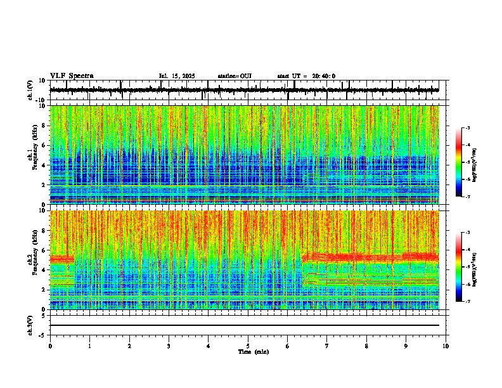
Task: Click the "5" tick on the ch.3(V) axis
Action: click(44, 316)
